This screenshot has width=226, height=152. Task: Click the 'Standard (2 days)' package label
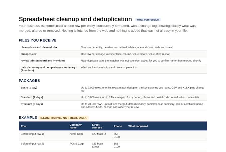click(32, 97)
